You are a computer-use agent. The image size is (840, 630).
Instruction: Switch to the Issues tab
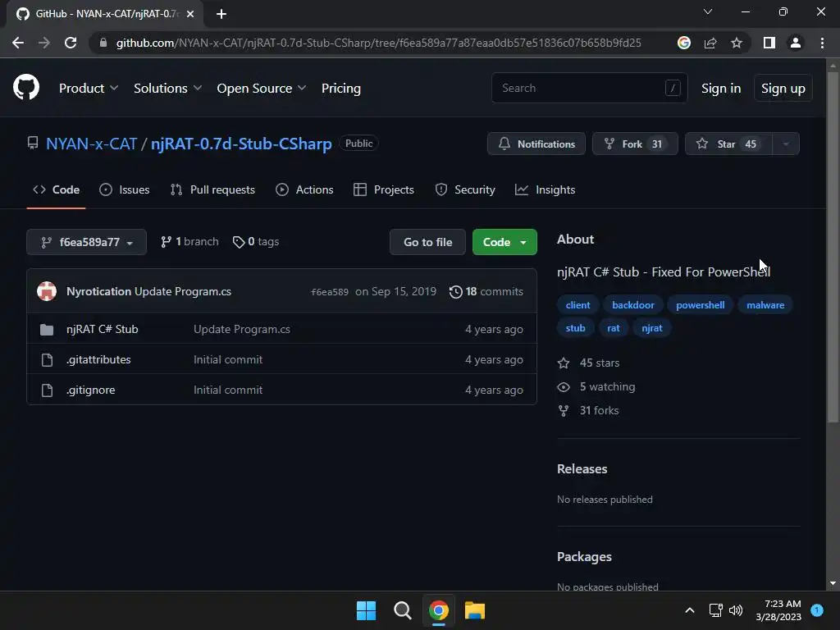coord(125,189)
